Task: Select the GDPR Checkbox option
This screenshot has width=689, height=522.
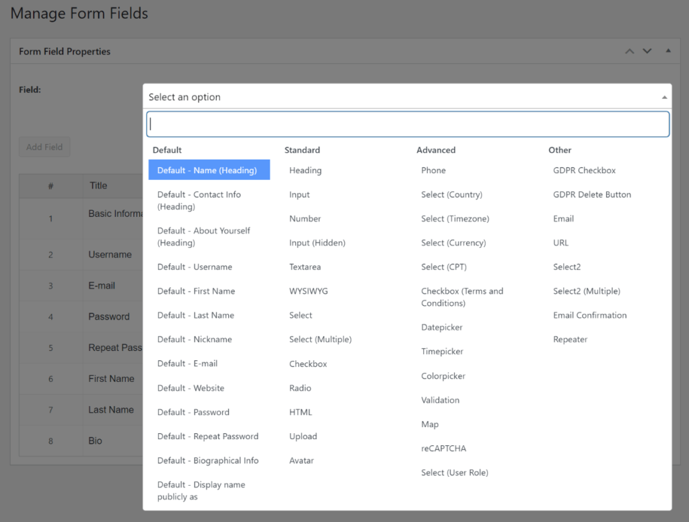Action: (585, 170)
